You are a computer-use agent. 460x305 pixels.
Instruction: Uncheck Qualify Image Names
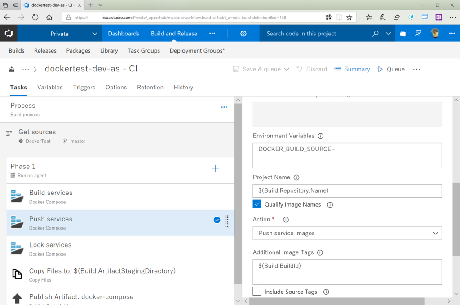click(x=257, y=204)
